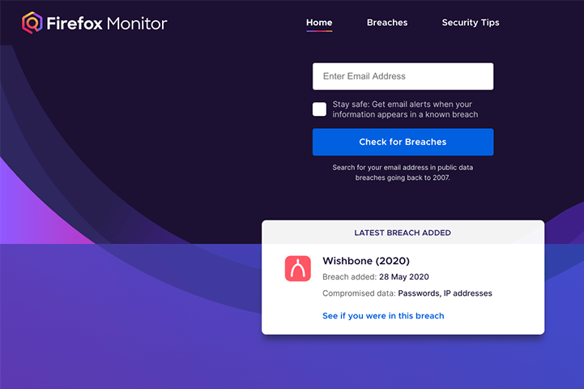Click the Wishbone breach logo icon
The image size is (584, 389).
(x=297, y=268)
